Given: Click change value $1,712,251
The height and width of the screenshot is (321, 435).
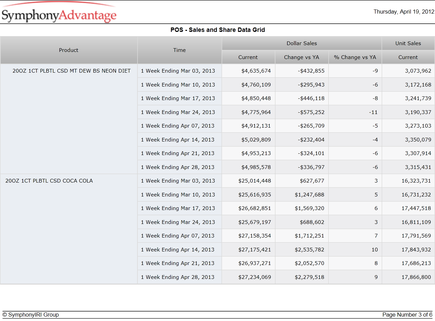Looking at the screenshot, I should click(x=310, y=236).
